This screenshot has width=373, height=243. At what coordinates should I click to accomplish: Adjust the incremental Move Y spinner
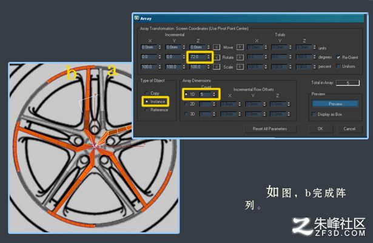click(x=184, y=47)
